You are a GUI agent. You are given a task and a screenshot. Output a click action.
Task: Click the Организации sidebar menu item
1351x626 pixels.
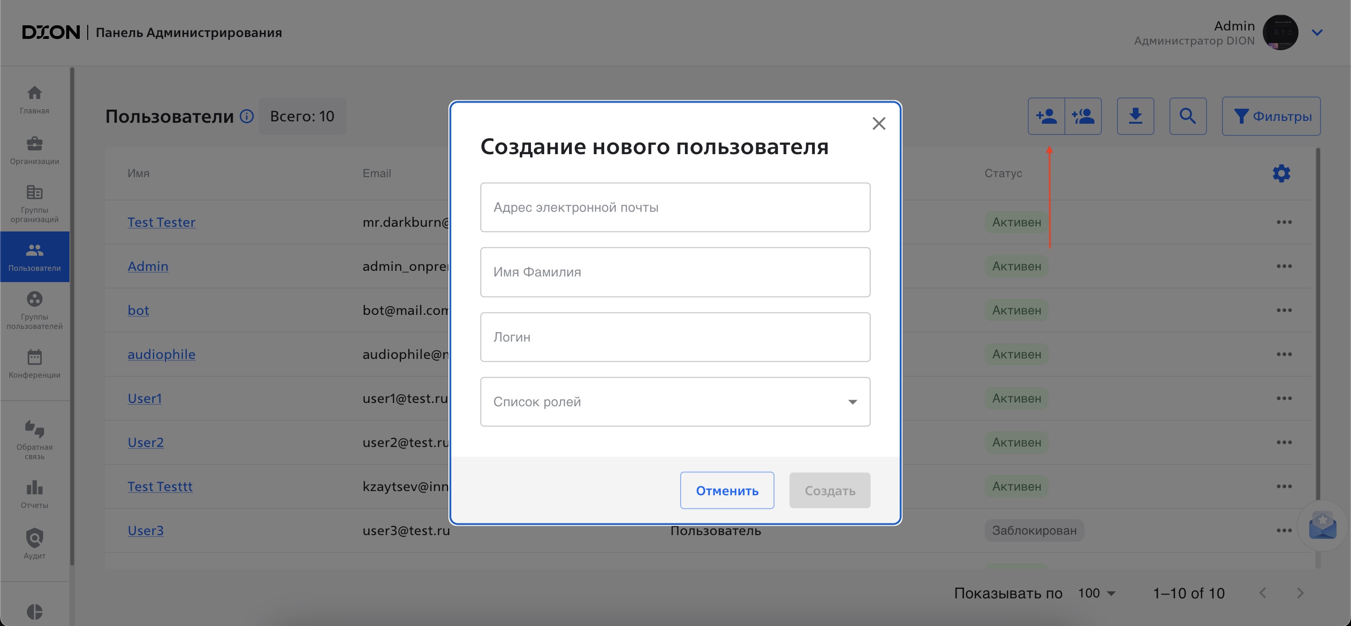pos(34,151)
